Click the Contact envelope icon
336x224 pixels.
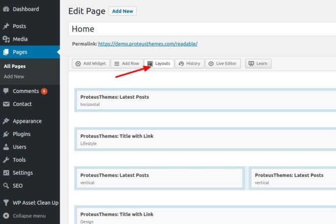(6, 104)
